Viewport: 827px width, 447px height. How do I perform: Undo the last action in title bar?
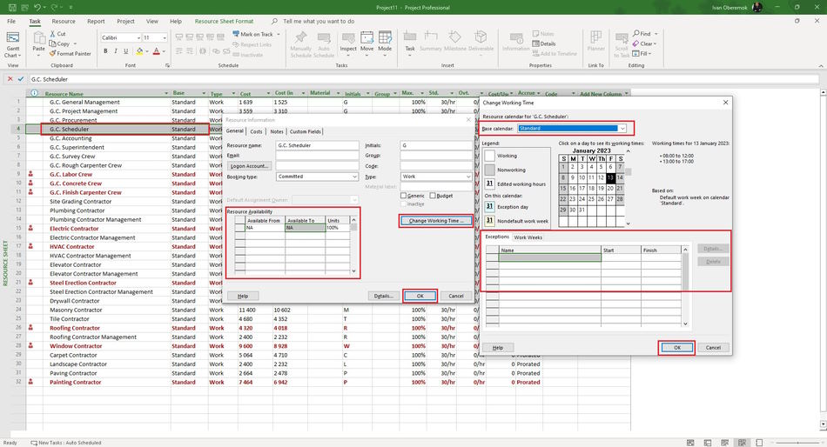click(37, 7)
